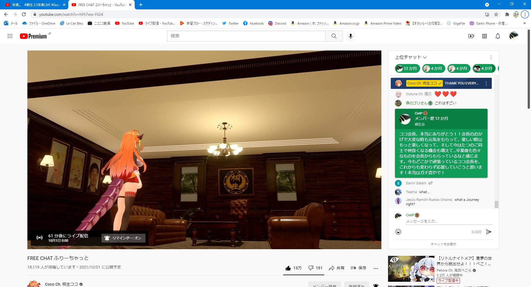The height and width of the screenshot is (287, 531).
Task: Open the Gartic Phone bookmark
Action: 488,23
